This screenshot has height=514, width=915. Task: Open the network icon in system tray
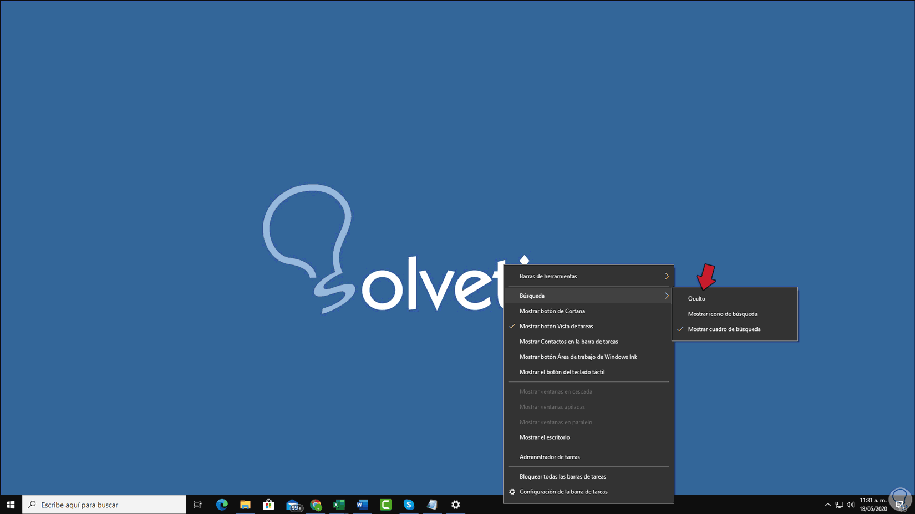point(839,505)
